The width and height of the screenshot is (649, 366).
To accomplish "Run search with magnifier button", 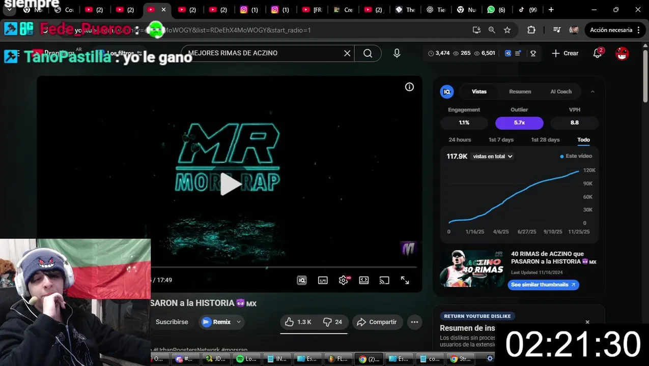I will pos(368,53).
